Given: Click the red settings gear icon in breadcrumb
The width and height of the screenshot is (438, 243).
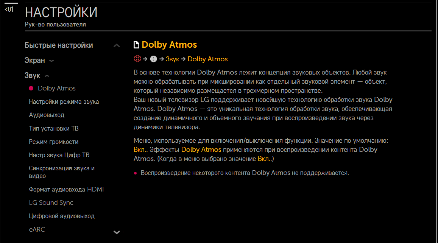Looking at the screenshot, I should point(137,59).
